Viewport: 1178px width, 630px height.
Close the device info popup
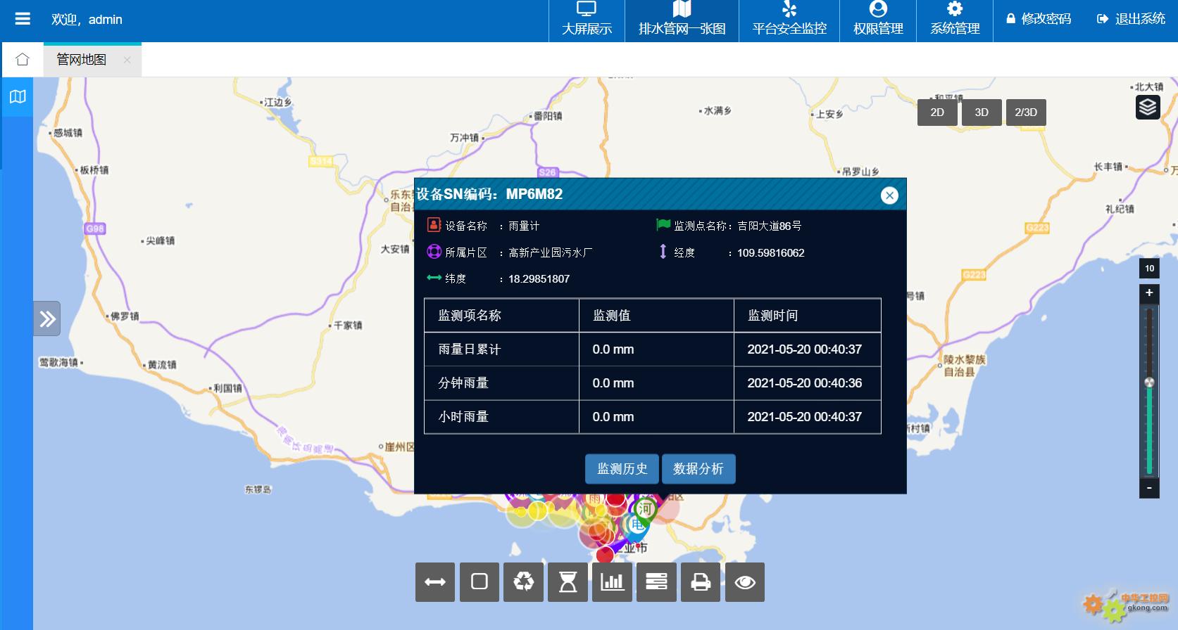pos(889,195)
